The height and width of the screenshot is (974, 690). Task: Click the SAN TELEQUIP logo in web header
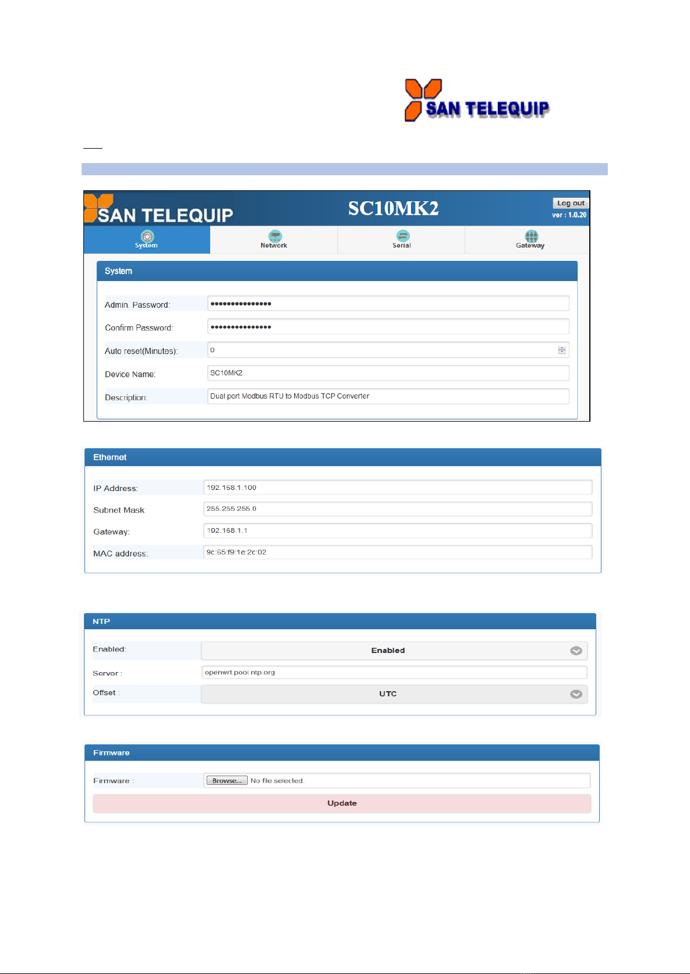159,209
